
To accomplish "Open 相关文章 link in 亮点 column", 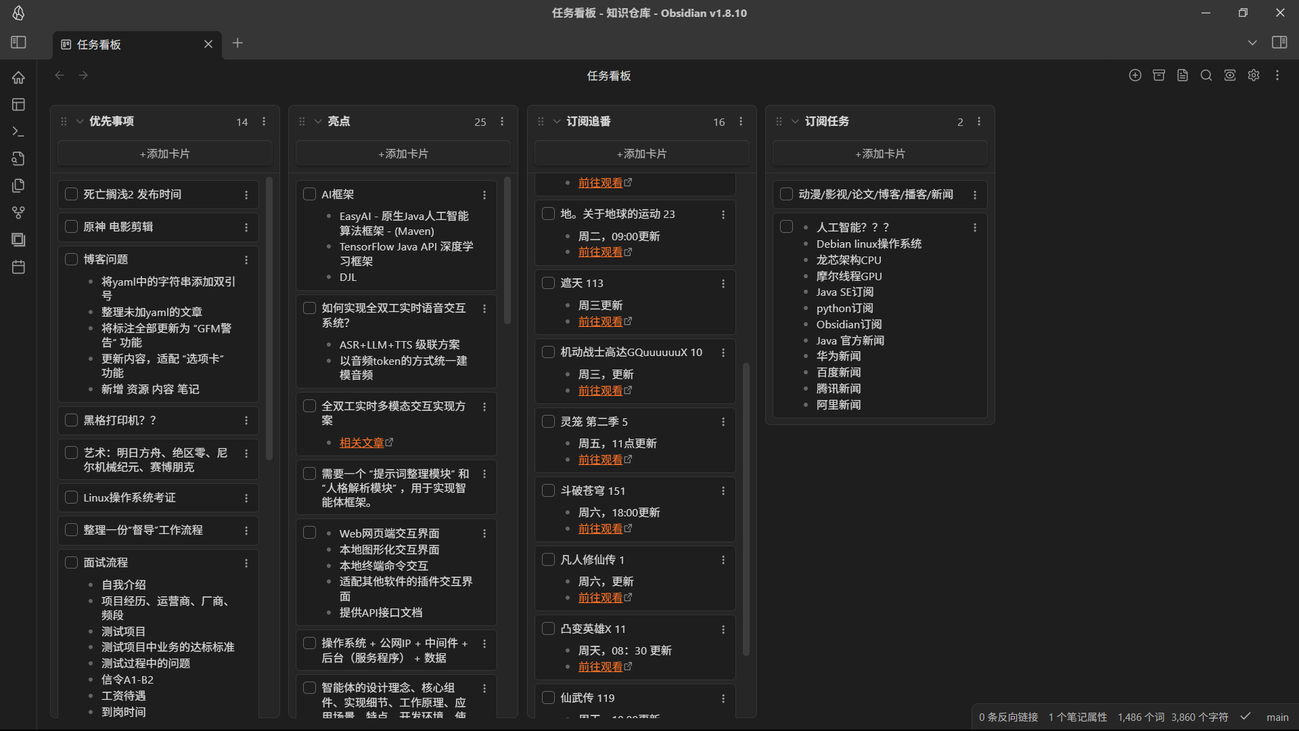I will (x=361, y=443).
